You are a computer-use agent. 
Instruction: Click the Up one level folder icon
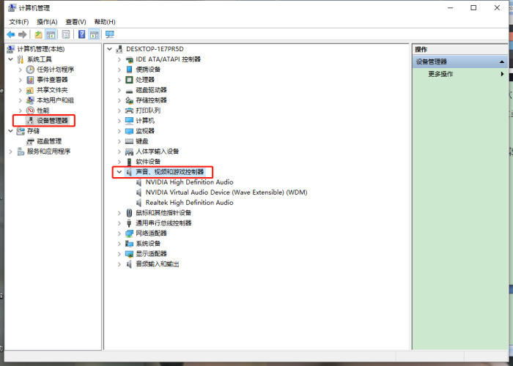pyautogui.click(x=38, y=34)
